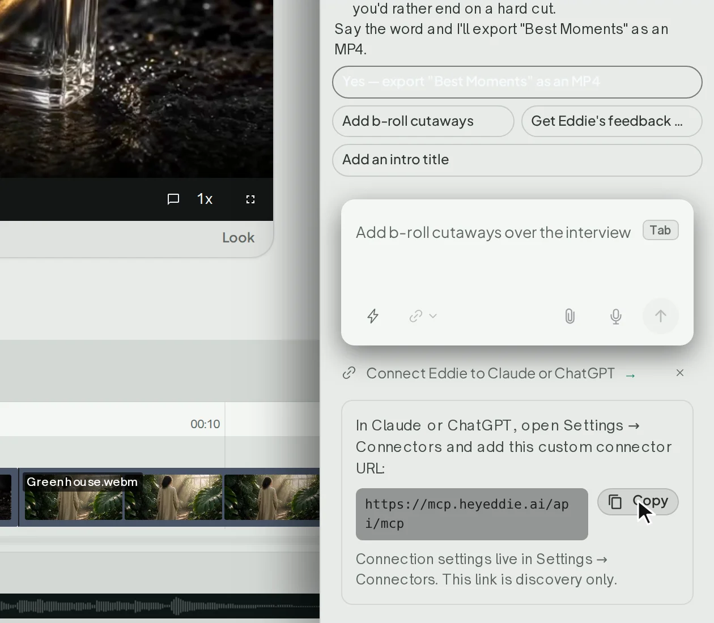Choose the Add an intro title suggestion

pyautogui.click(x=517, y=160)
